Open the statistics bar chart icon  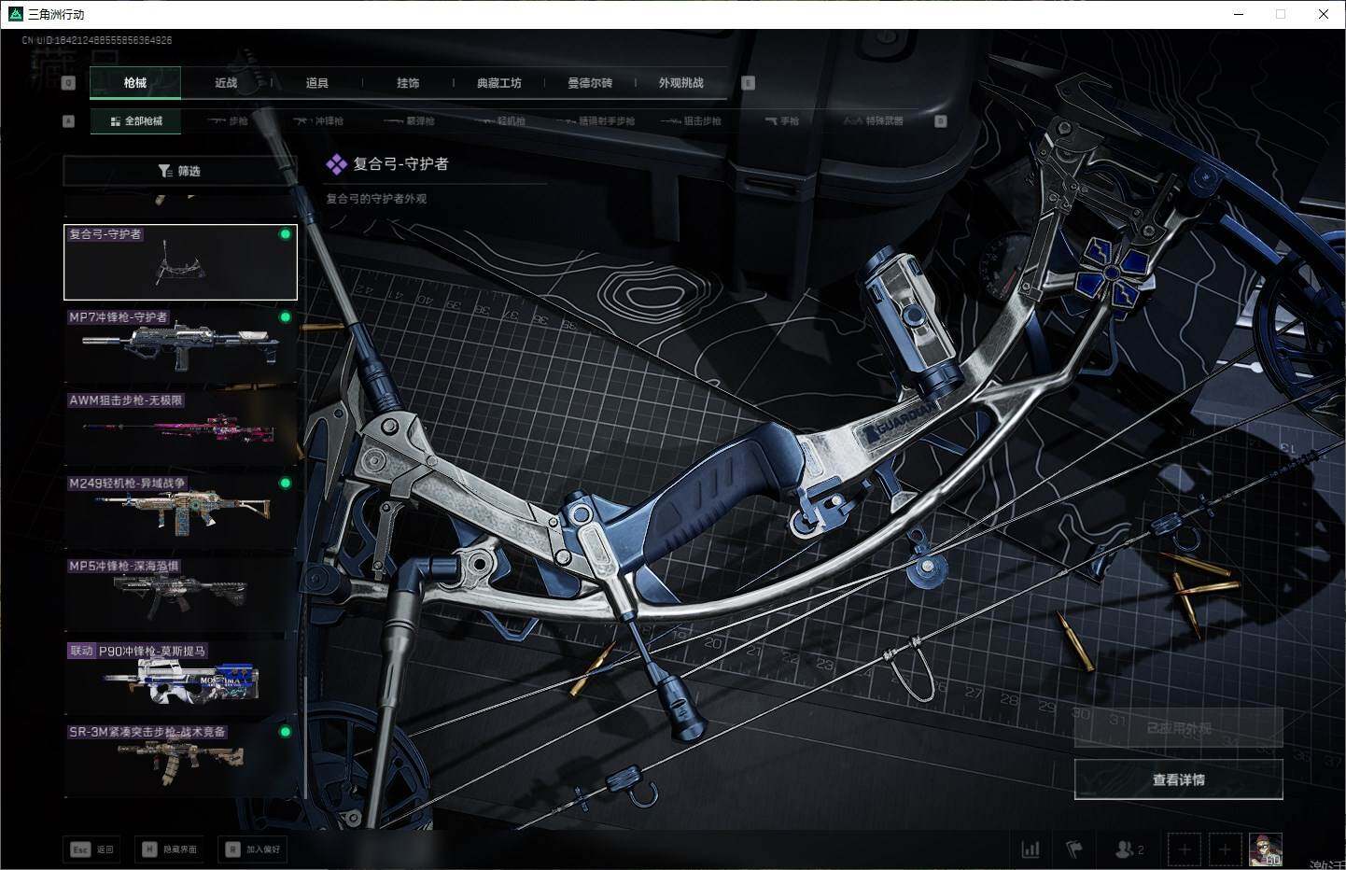click(1031, 849)
